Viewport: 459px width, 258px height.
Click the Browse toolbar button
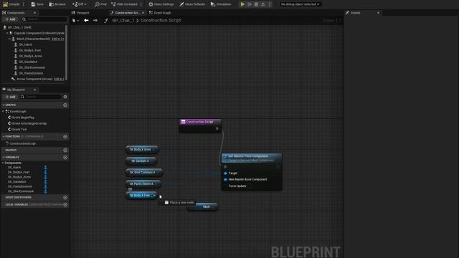pyautogui.click(x=57, y=4)
